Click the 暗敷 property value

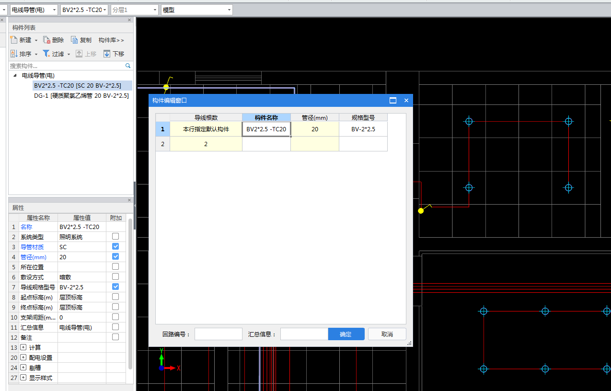tap(82, 277)
